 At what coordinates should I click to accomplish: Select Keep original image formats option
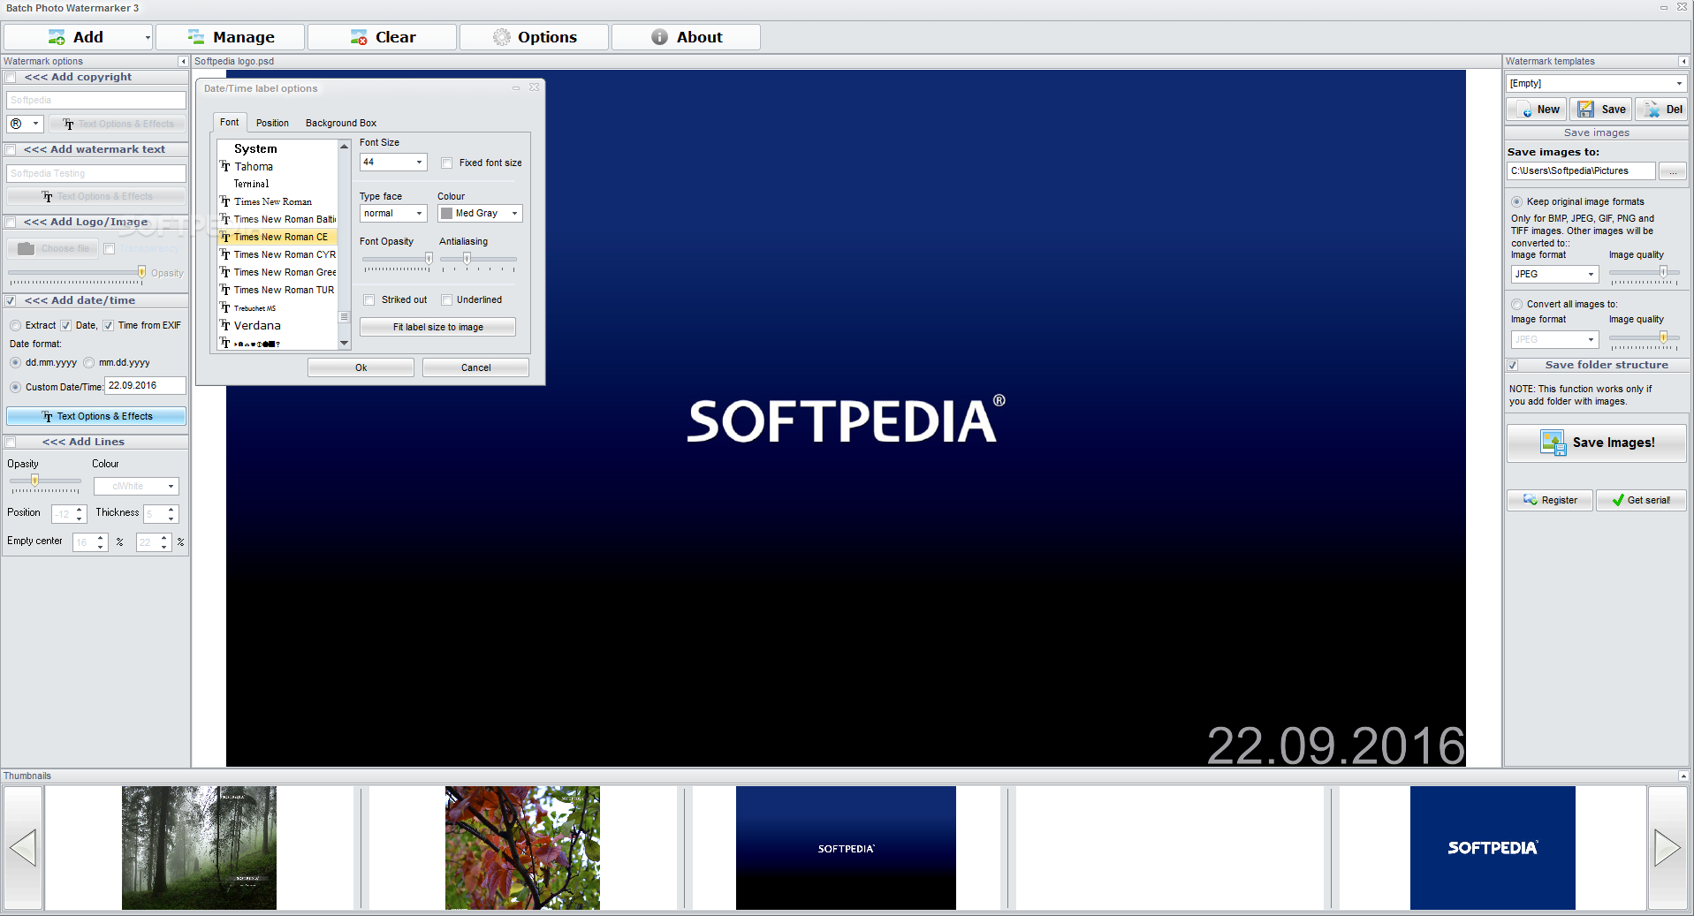tap(1516, 202)
